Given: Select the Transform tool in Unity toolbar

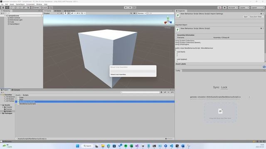Looking at the screenshot, I should (x=24, y=7).
